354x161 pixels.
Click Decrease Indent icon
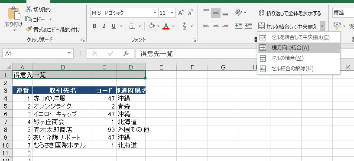(x=239, y=26)
